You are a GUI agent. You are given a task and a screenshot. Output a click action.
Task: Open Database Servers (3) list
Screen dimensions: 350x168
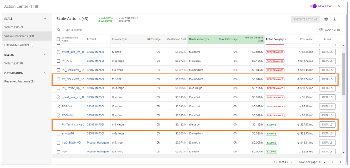(x=19, y=45)
